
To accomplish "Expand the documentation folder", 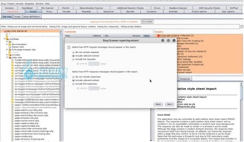I will (7, 44).
